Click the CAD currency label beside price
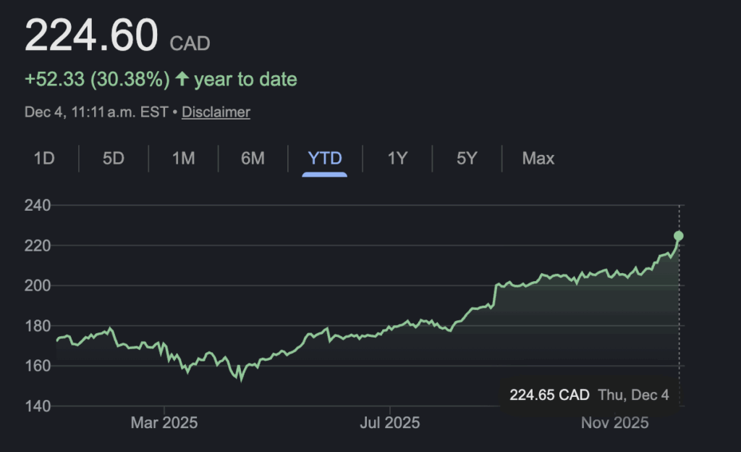Screen dimensions: 741x452 [190, 44]
